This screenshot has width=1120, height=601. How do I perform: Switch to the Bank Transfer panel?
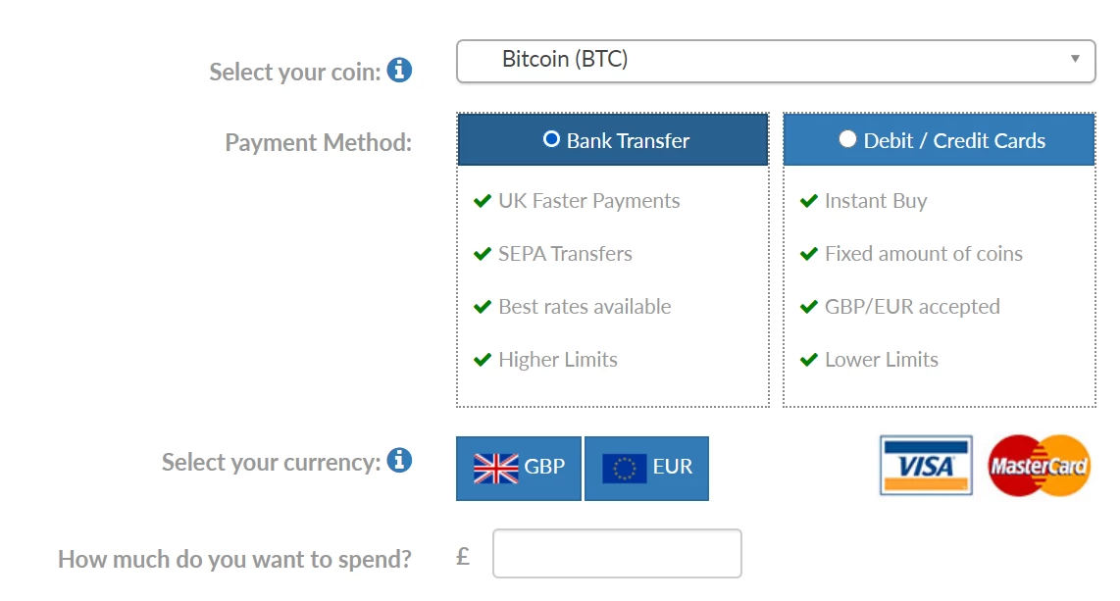(612, 138)
